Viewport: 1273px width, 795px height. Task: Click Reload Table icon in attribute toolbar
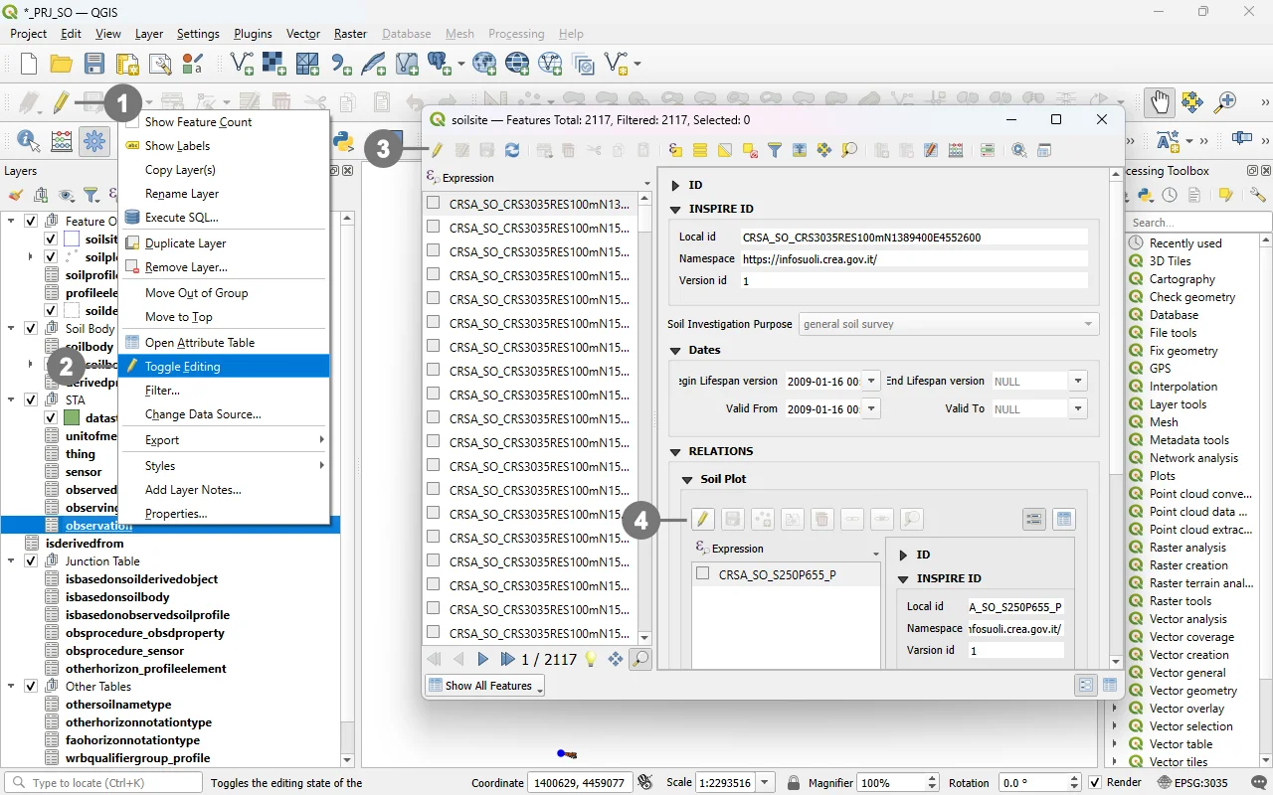512,150
